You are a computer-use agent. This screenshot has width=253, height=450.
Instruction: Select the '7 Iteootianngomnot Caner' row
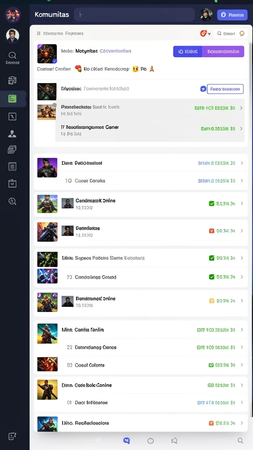pyautogui.click(x=150, y=130)
